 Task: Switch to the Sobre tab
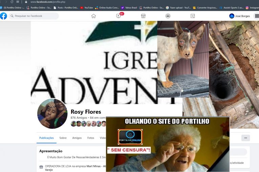(x=63, y=138)
